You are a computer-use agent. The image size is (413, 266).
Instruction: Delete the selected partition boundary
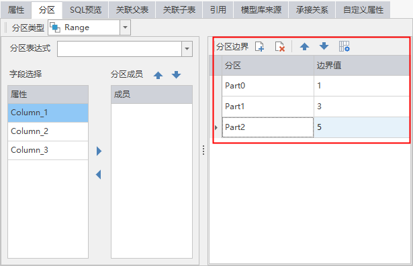280,47
